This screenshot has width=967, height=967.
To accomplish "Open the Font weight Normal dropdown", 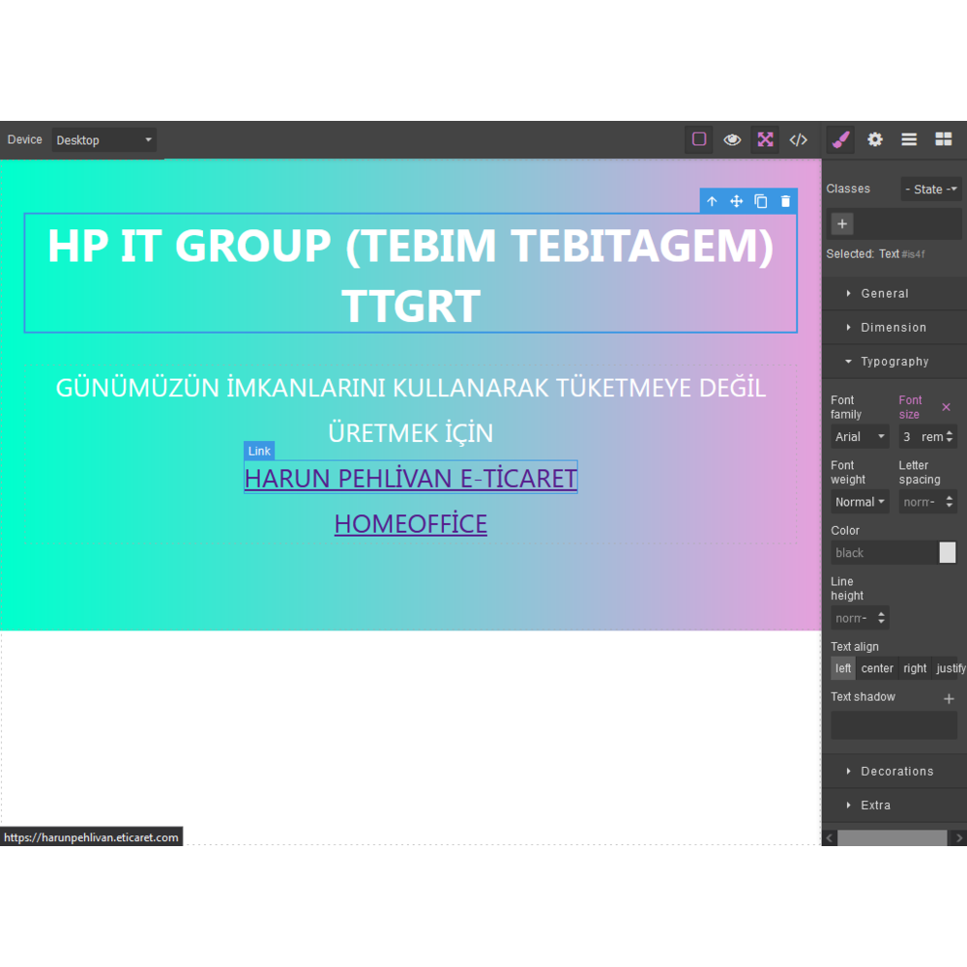I will point(860,502).
